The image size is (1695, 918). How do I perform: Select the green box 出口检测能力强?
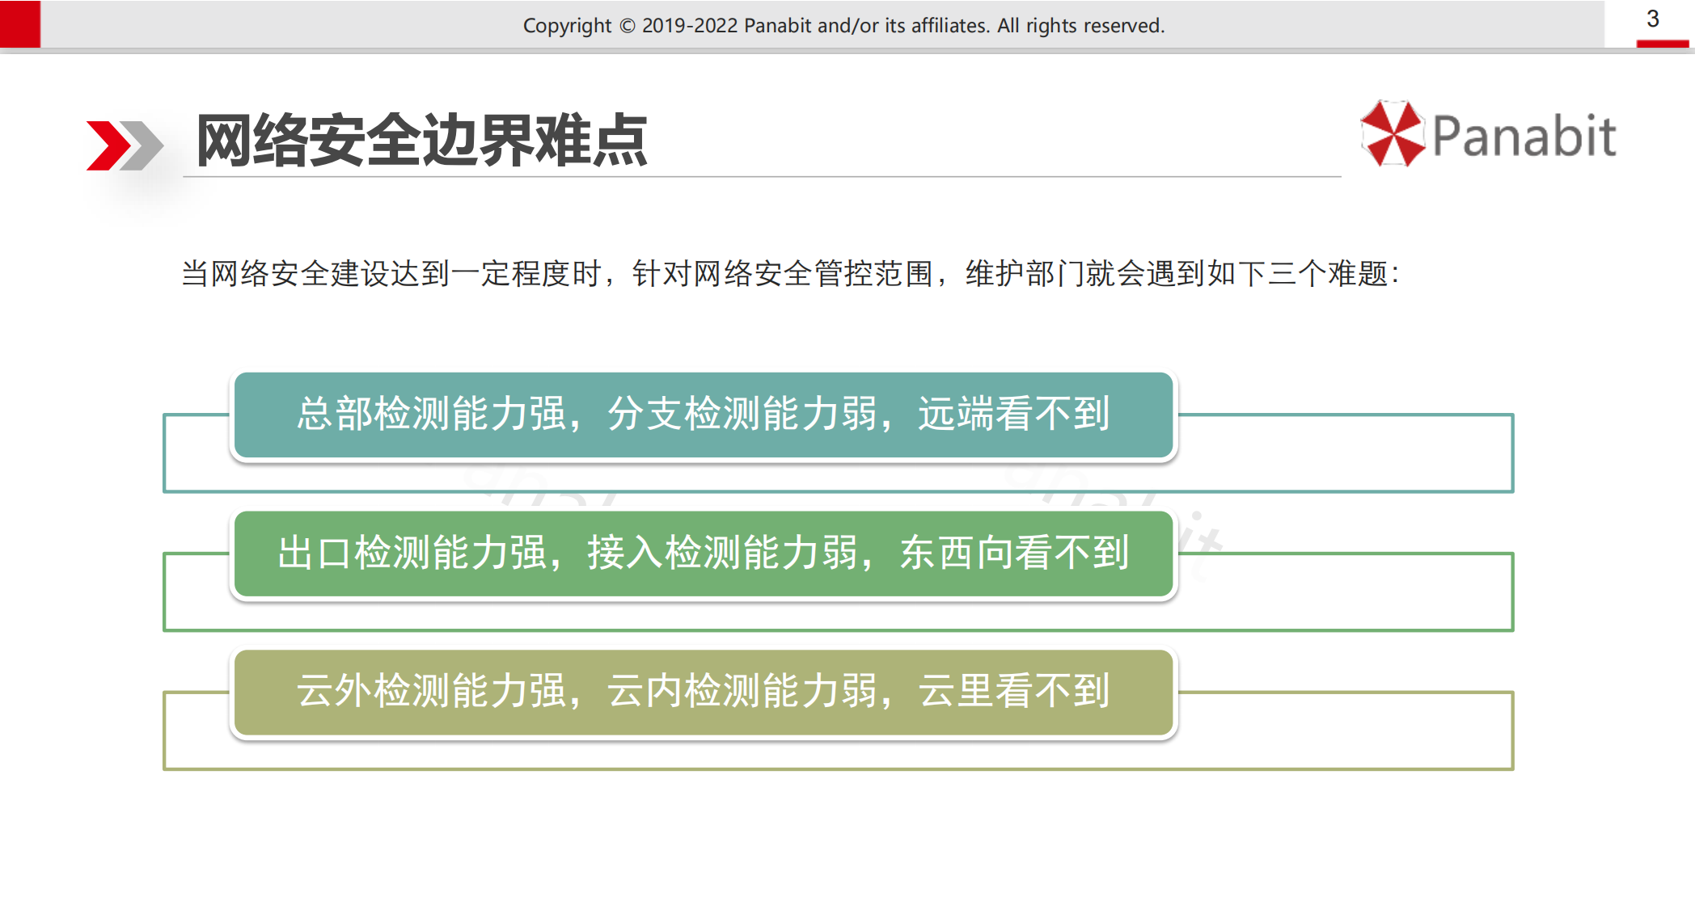point(704,554)
